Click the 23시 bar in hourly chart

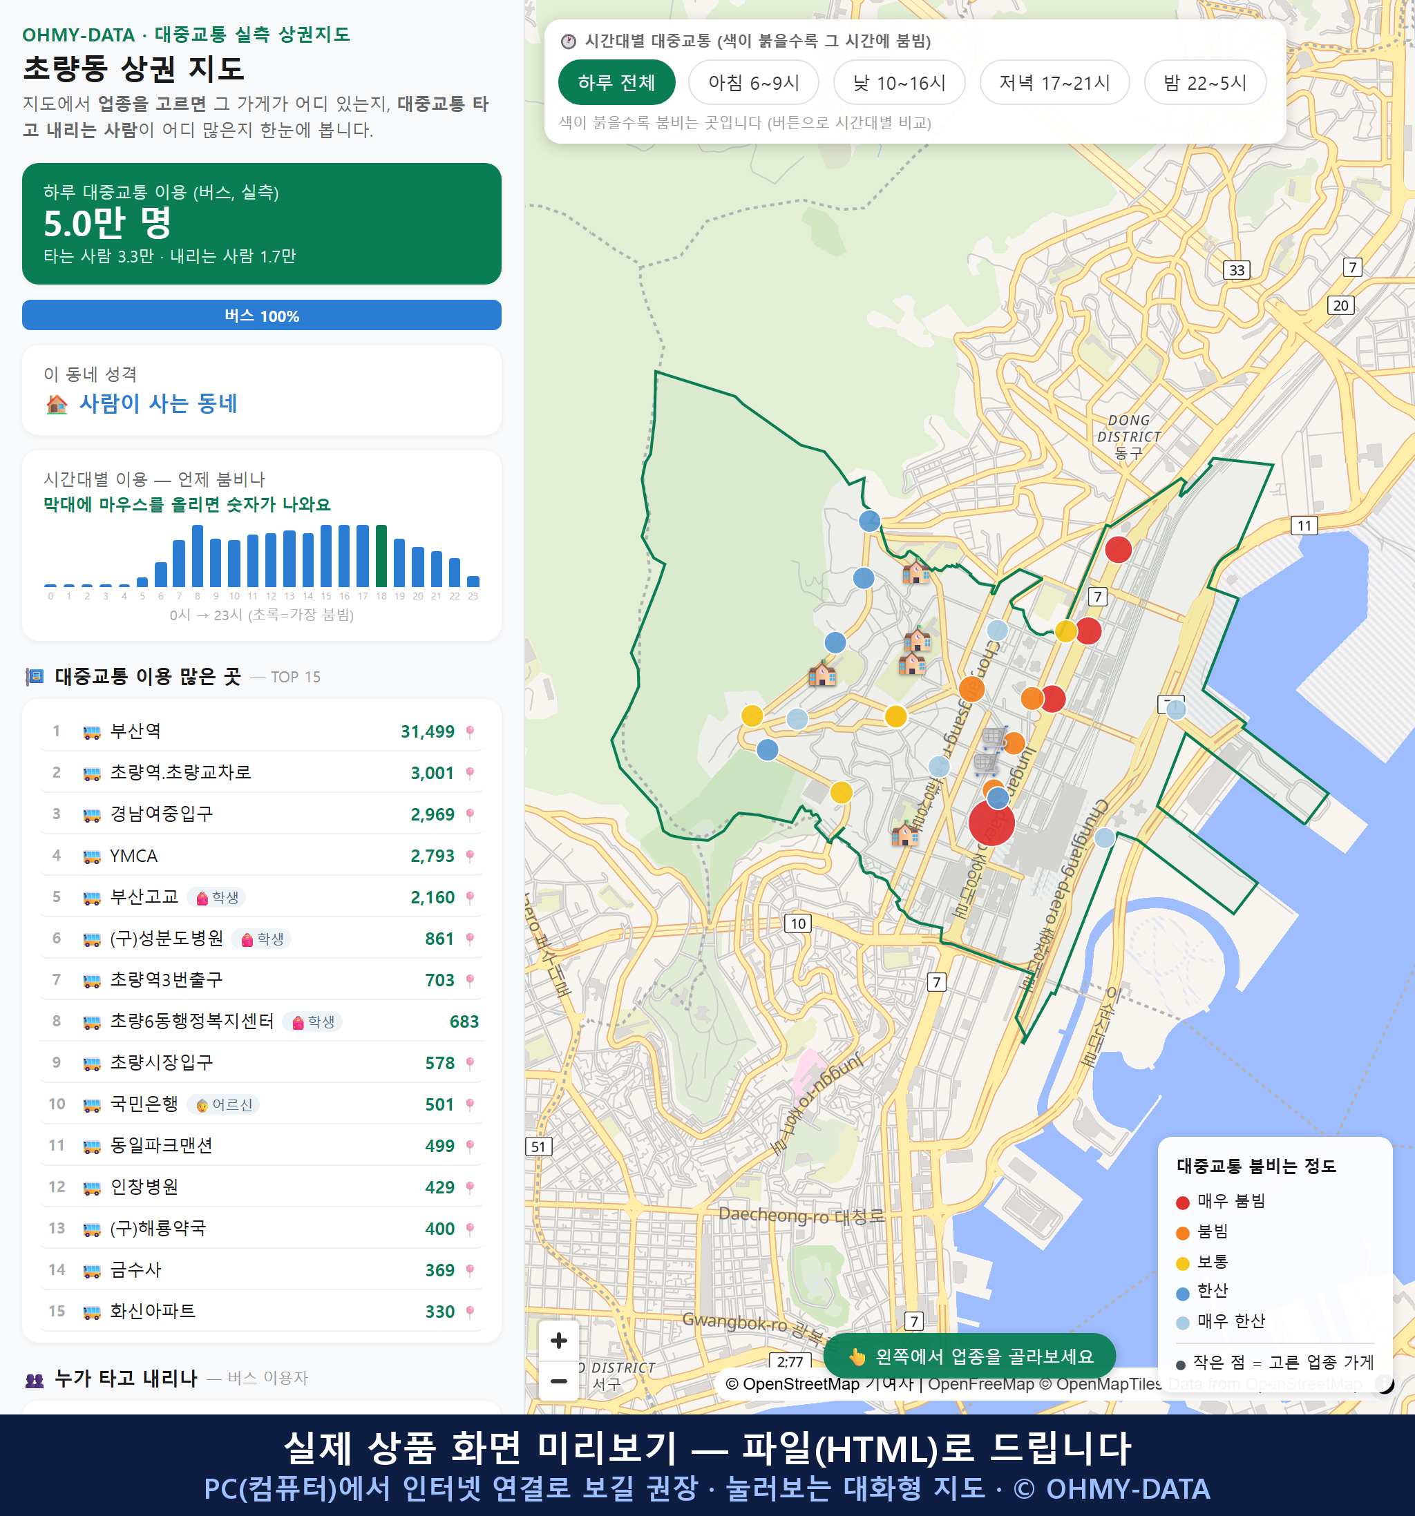[473, 581]
